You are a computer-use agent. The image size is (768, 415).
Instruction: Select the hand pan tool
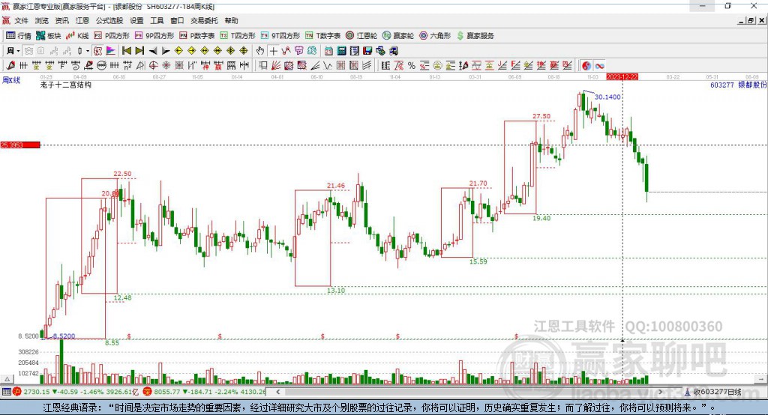coord(260,51)
